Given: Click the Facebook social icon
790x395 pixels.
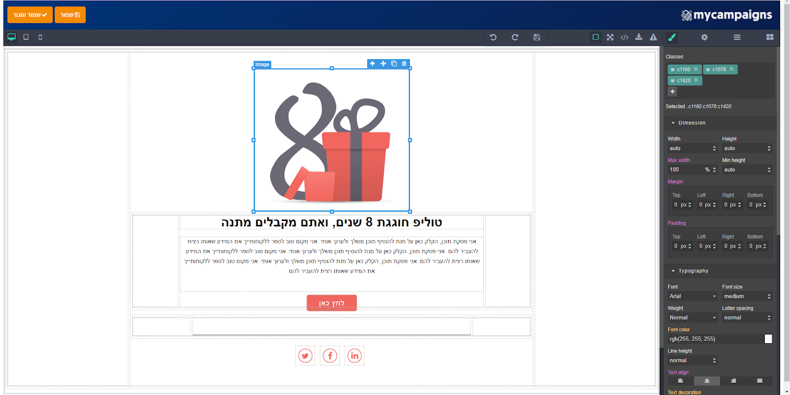Looking at the screenshot, I should 330,356.
